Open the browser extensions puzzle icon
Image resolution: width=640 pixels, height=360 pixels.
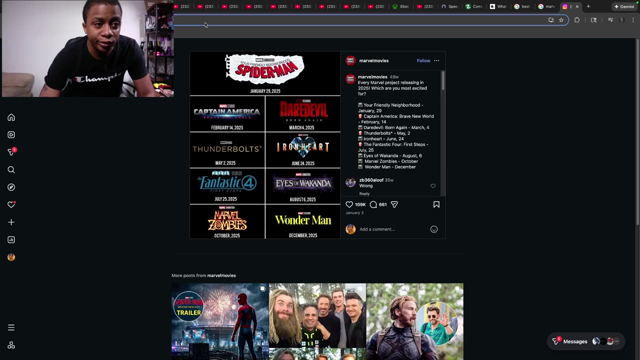577,20
